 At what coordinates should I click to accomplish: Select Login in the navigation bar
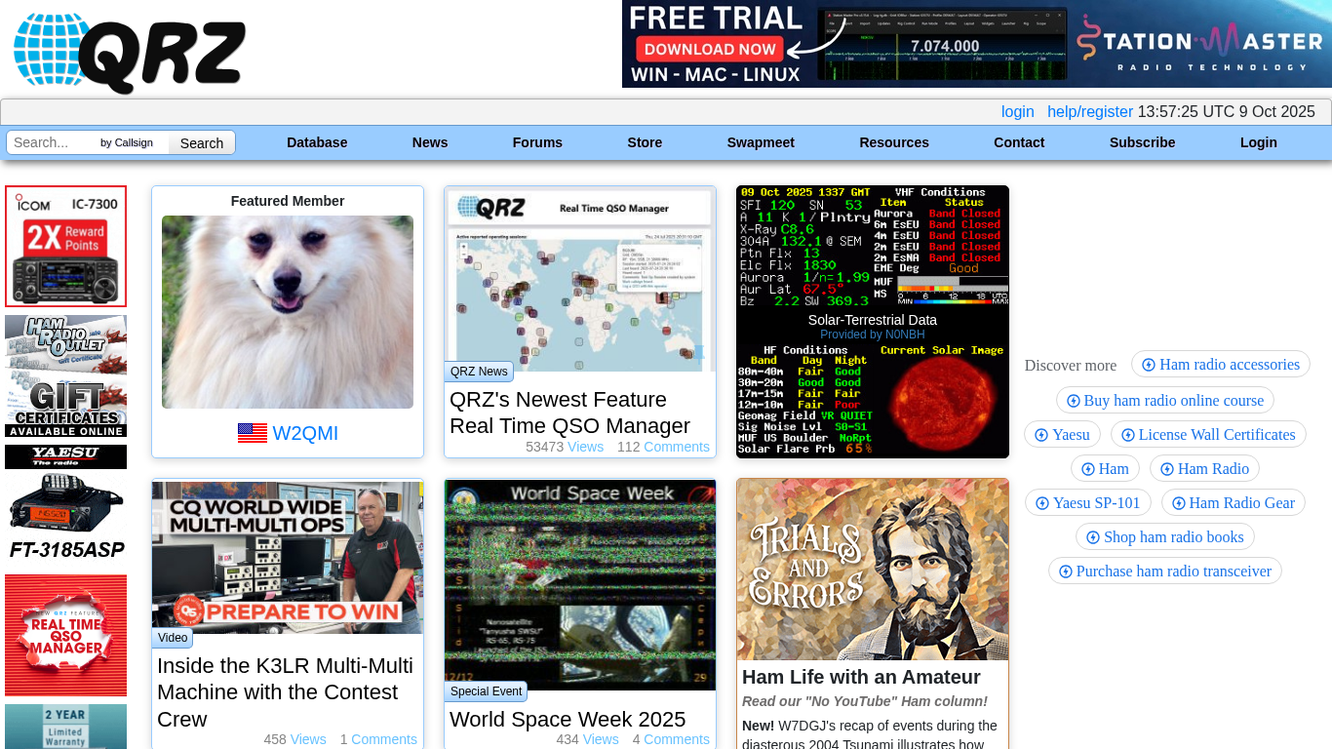[x=1259, y=142]
